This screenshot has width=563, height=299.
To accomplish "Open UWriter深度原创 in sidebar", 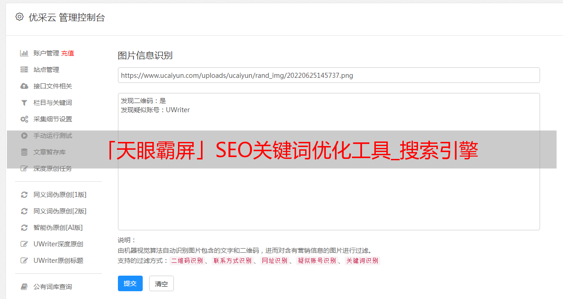I will click(x=58, y=244).
